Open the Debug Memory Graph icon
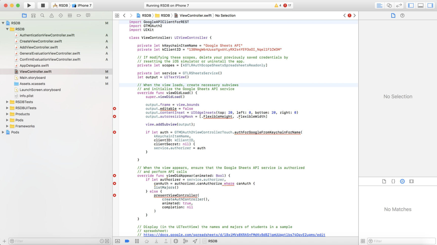Image resolution: width=437 pixels, height=245 pixels. [x=185, y=241]
